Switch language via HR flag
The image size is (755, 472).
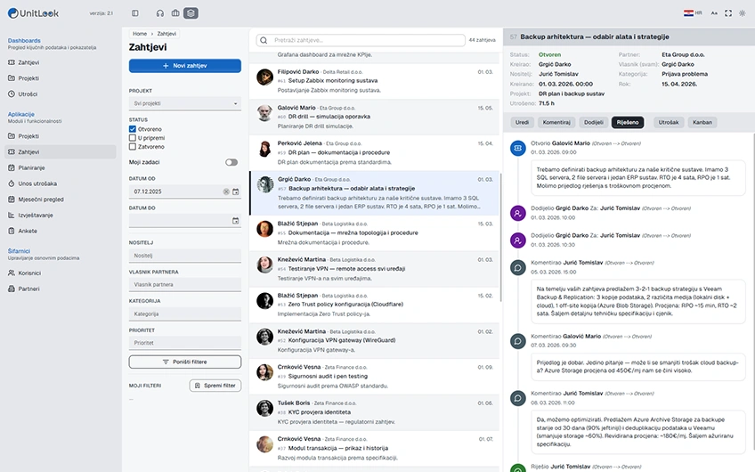coord(693,13)
